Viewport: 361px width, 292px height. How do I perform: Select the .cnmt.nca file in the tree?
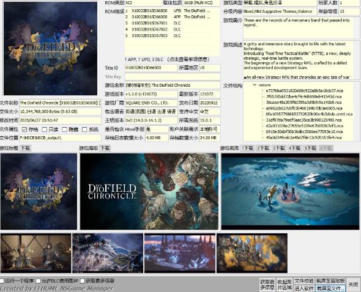(x=309, y=114)
